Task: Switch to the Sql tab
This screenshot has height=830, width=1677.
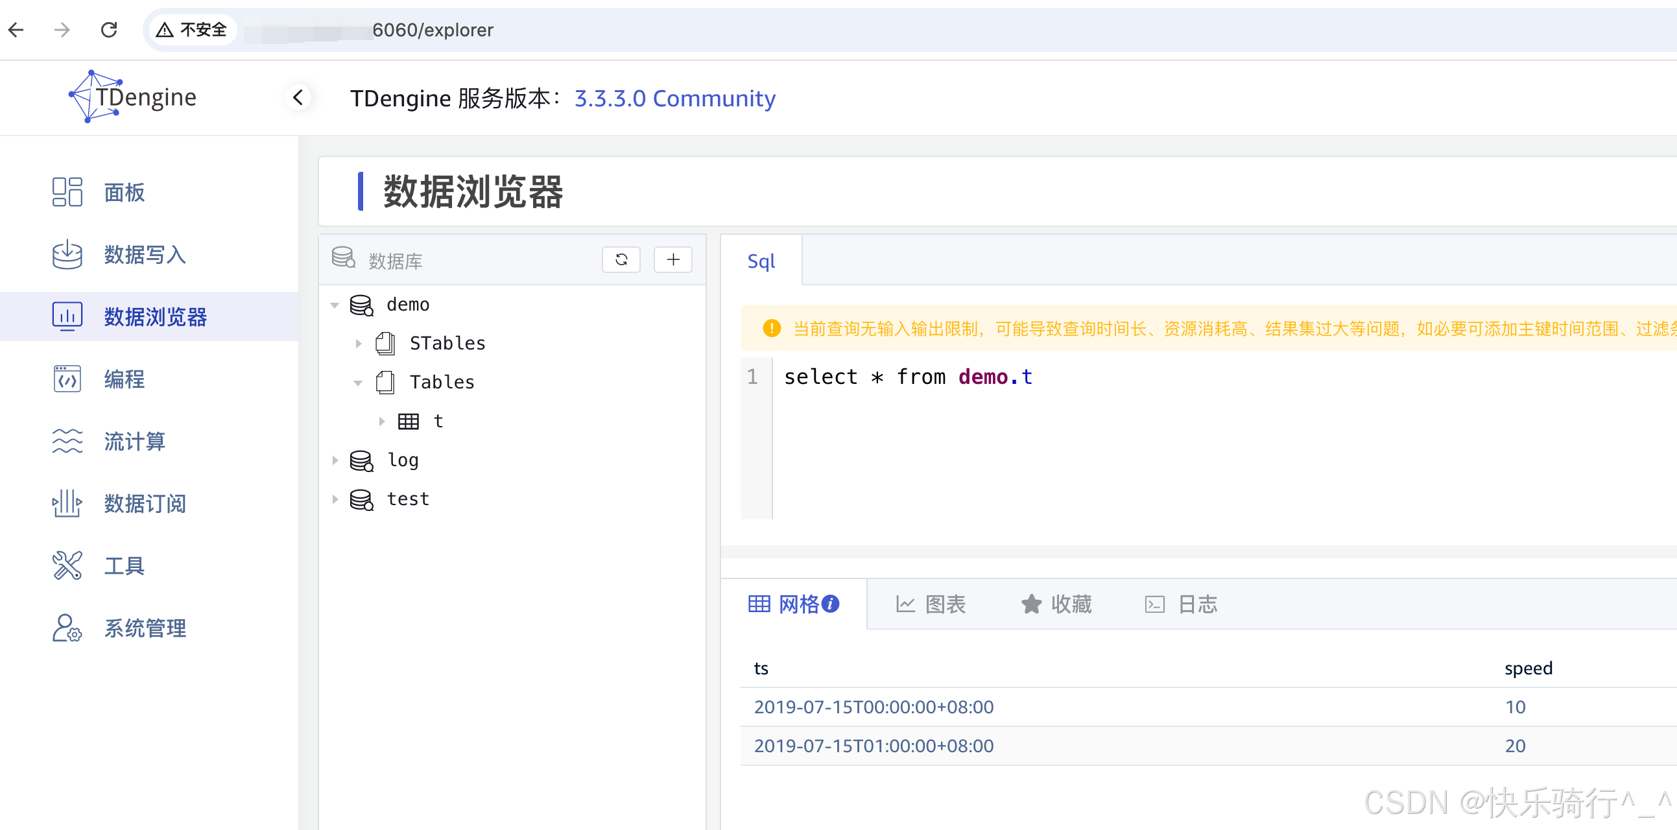Action: point(761,261)
